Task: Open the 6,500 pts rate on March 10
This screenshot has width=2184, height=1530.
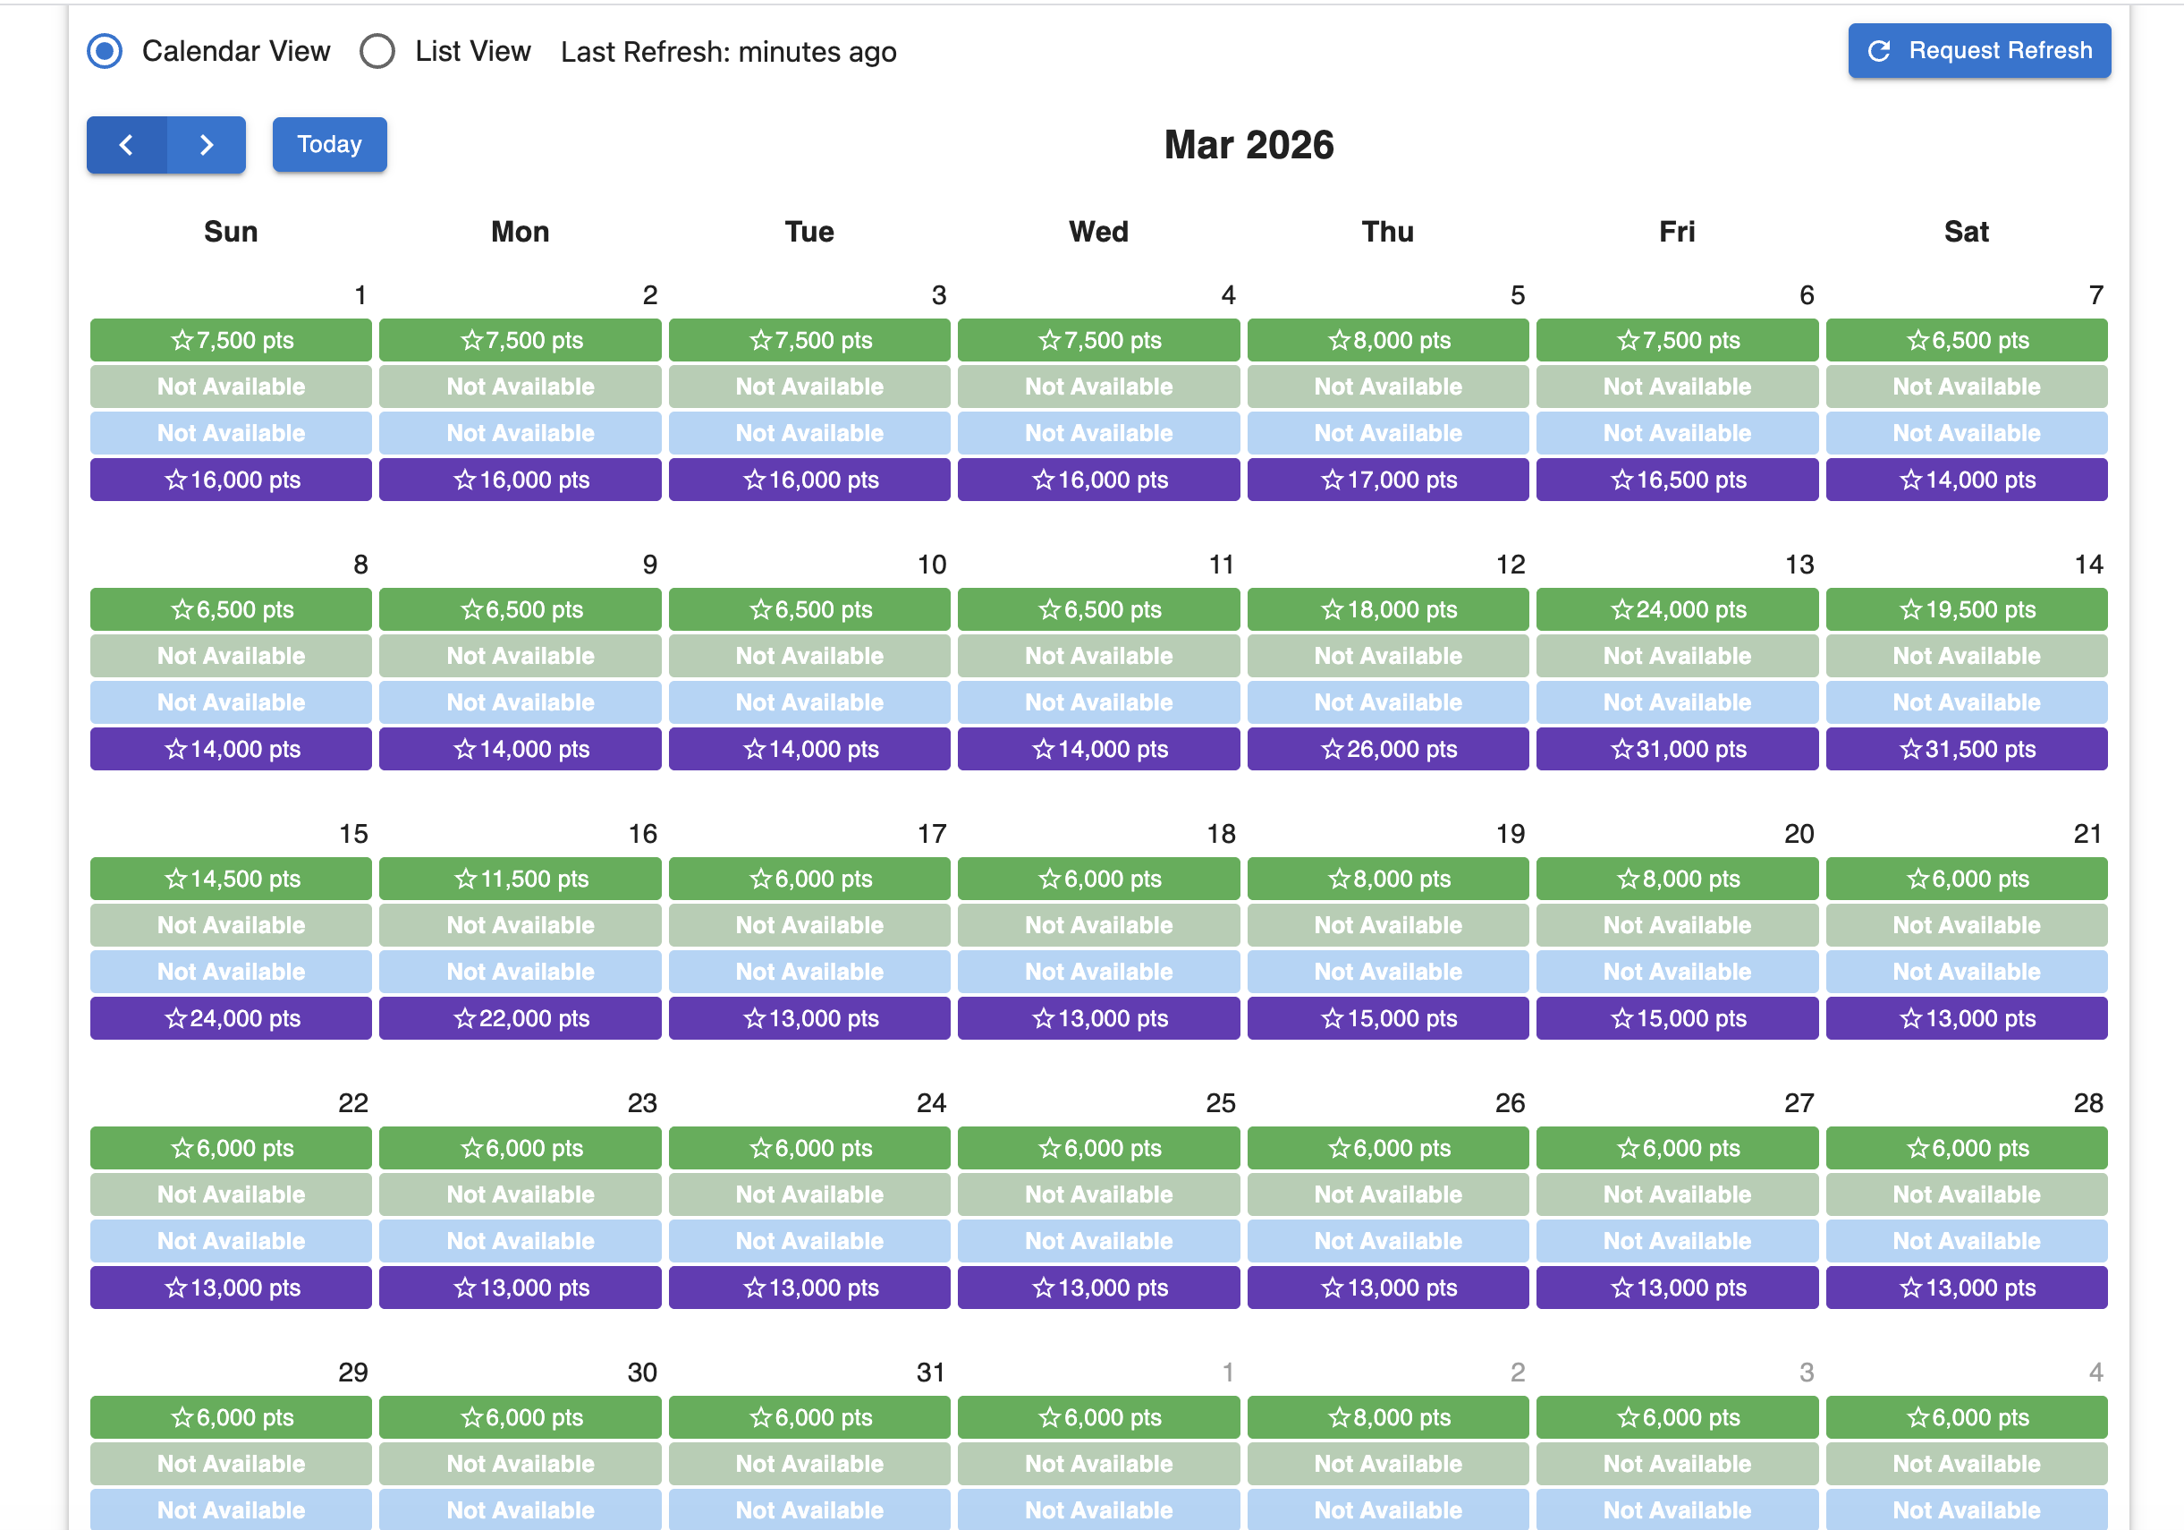Action: [x=809, y=609]
